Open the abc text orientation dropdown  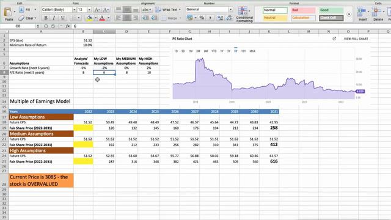(x=147, y=10)
